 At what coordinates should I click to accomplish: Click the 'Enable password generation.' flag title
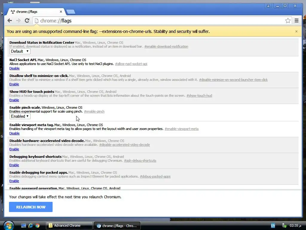tap(33, 188)
